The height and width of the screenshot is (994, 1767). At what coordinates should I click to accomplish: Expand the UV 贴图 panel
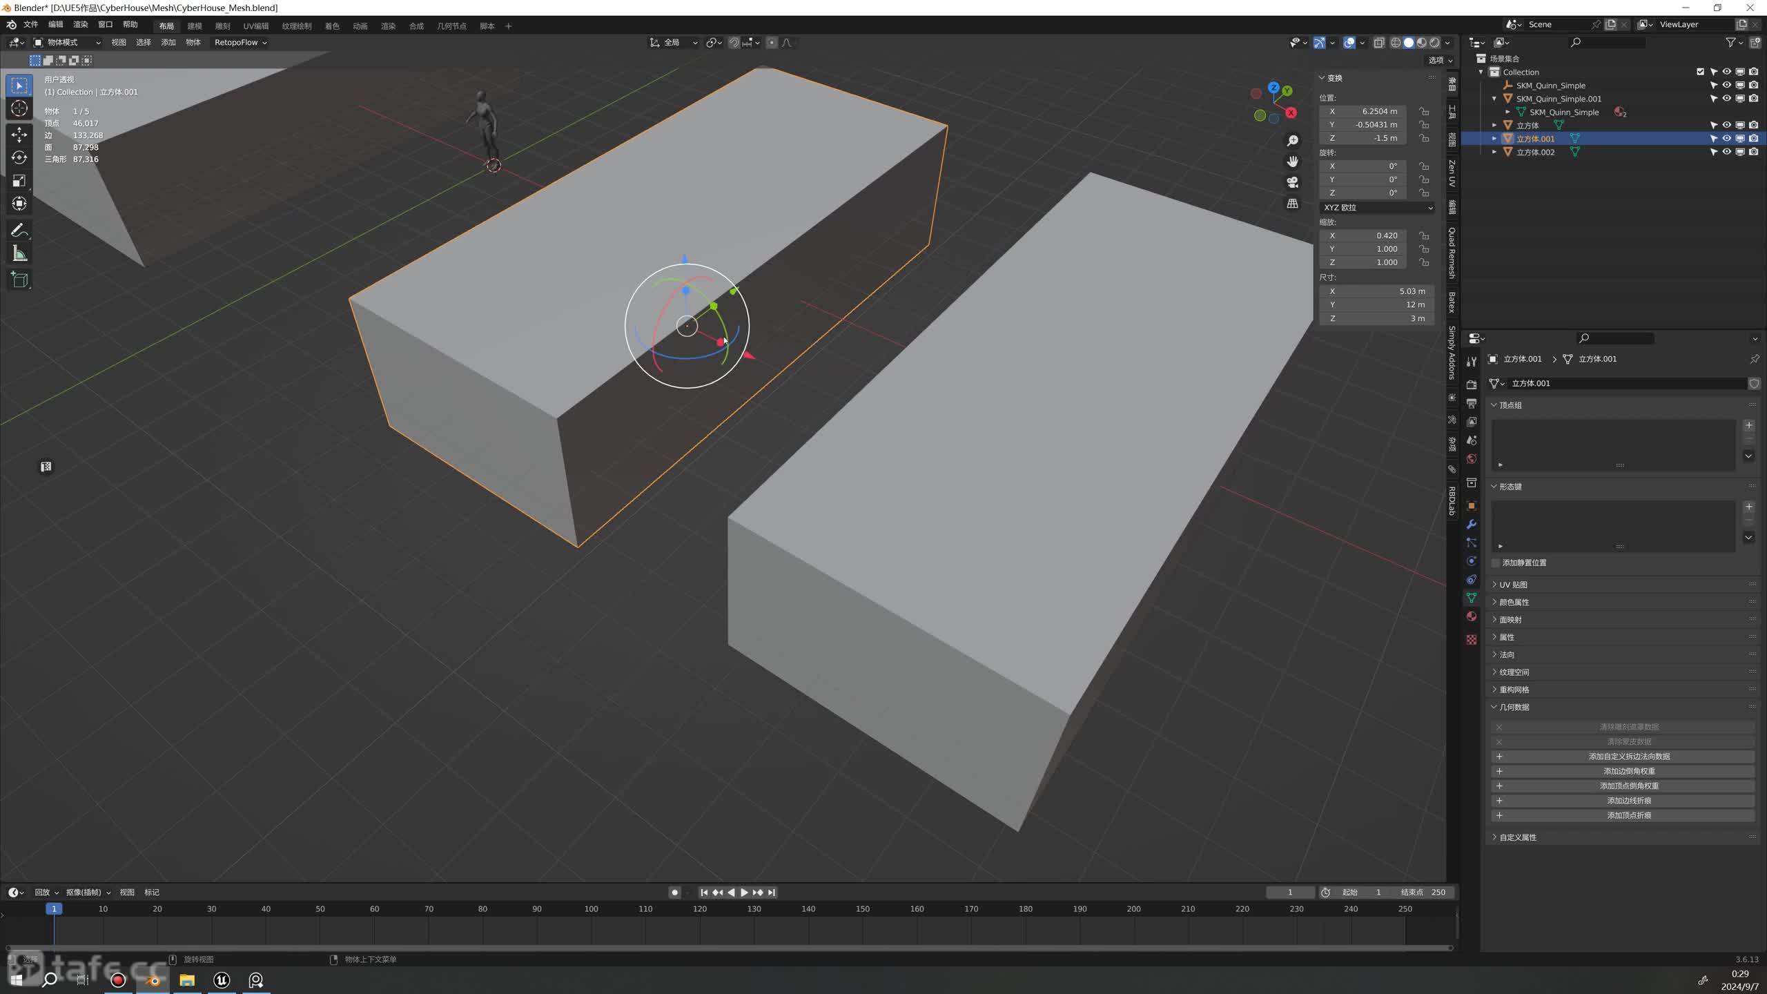1512,585
